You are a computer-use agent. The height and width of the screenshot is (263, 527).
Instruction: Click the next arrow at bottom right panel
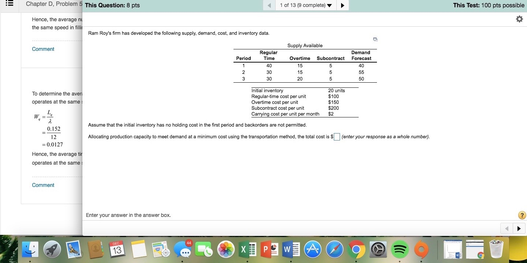tap(519, 228)
